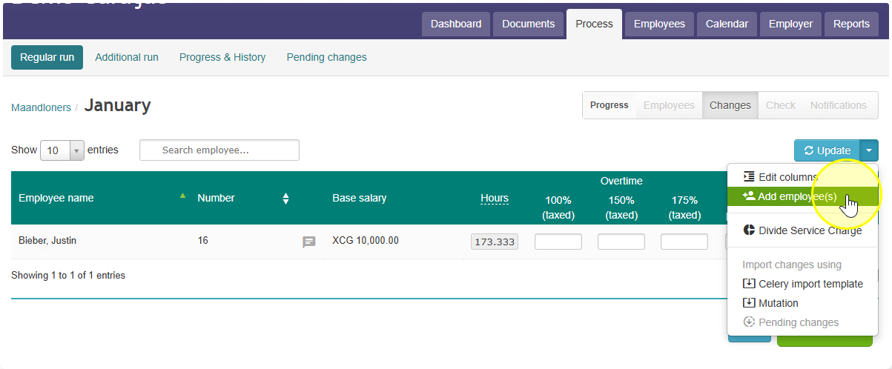892x369 pixels.
Task: Click the Base salary column header
Action: pyautogui.click(x=360, y=198)
